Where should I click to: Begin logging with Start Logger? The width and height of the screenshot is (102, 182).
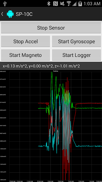[x=76, y=55]
